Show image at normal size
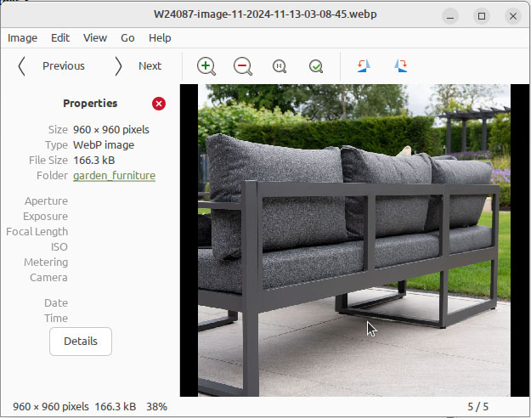This screenshot has width=531, height=418. pyautogui.click(x=280, y=66)
